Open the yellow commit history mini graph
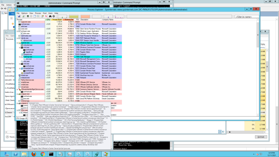The width and height of the screenshot is (279, 157). point(74,17)
